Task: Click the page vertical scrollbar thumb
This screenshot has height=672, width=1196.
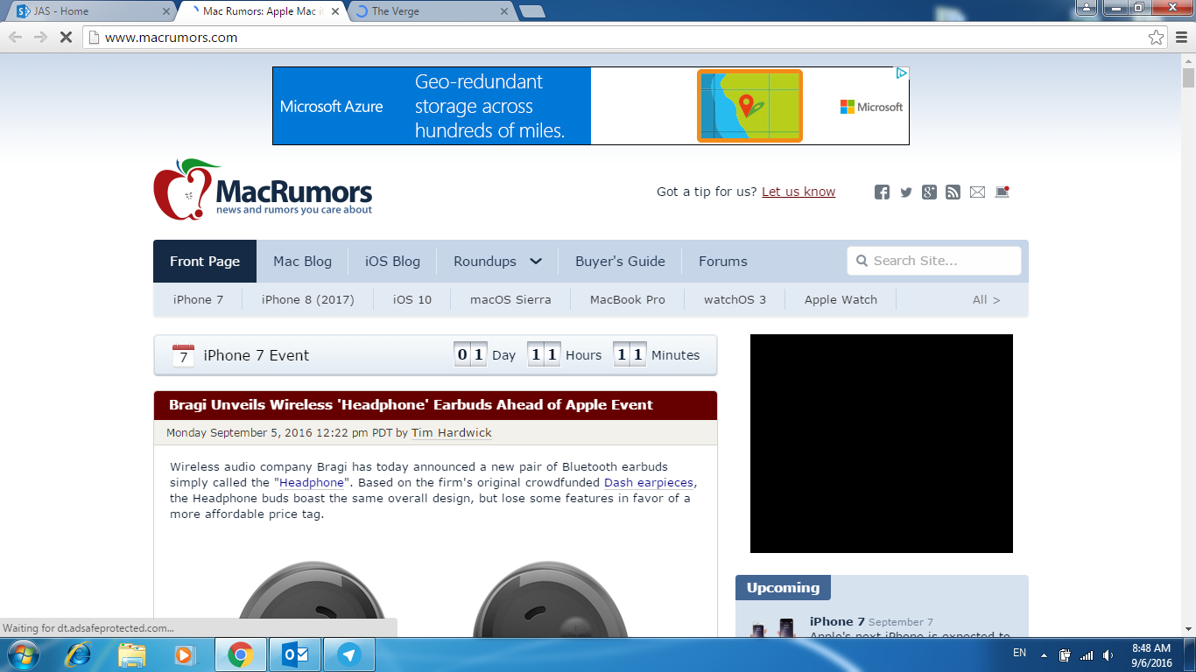Action: coord(1188,78)
